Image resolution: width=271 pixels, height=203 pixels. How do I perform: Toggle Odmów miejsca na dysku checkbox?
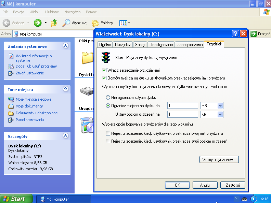tap(104, 78)
